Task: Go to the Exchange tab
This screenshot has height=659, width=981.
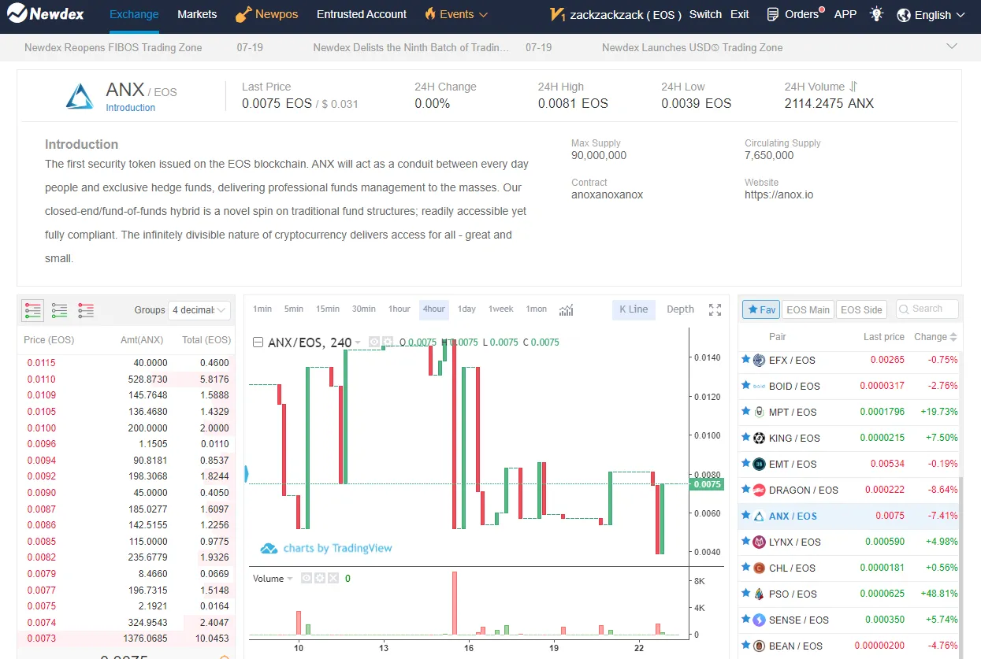Action: (134, 14)
